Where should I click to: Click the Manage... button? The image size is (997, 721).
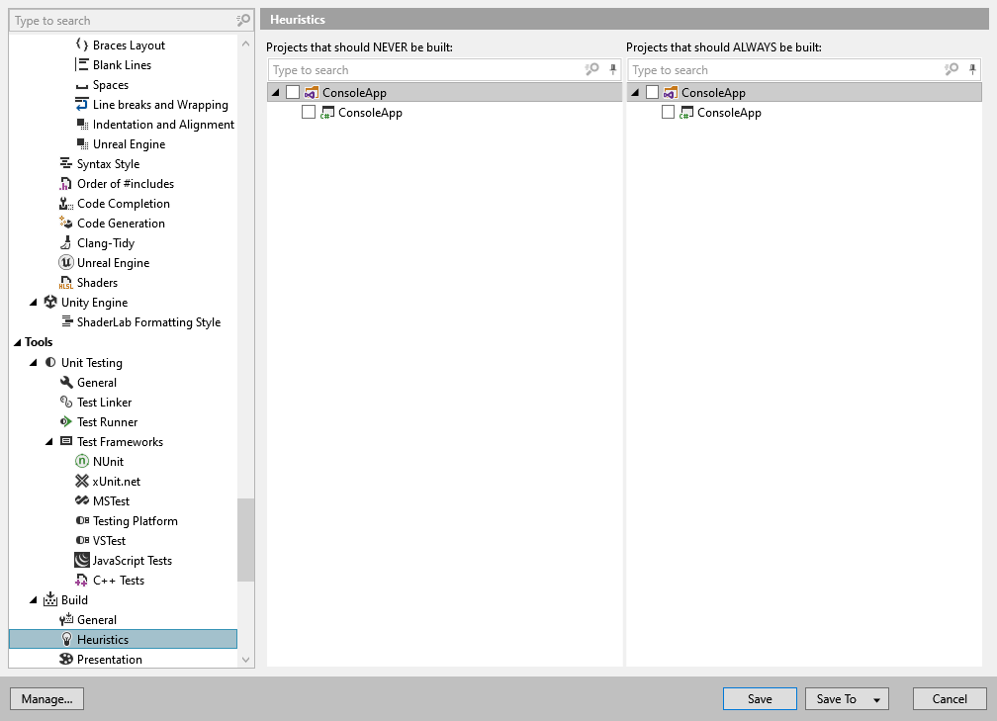click(47, 698)
